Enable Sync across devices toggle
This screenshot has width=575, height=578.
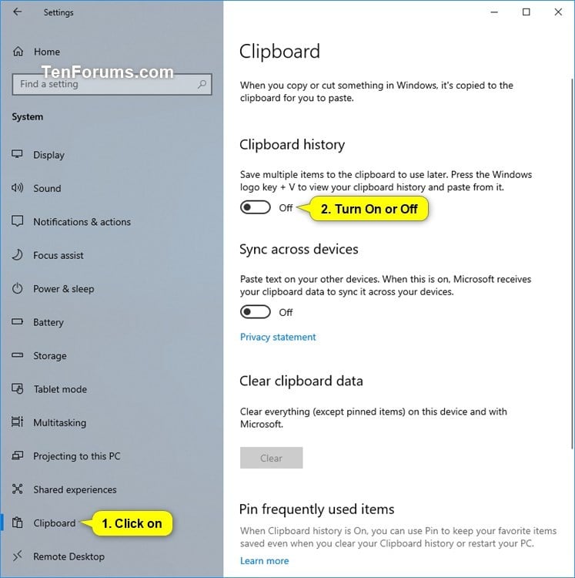coord(255,312)
